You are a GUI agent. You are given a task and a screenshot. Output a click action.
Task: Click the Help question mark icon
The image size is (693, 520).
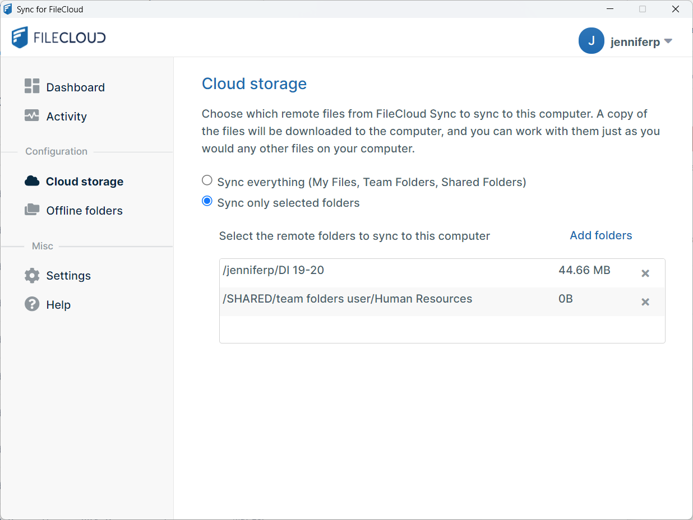click(x=32, y=304)
